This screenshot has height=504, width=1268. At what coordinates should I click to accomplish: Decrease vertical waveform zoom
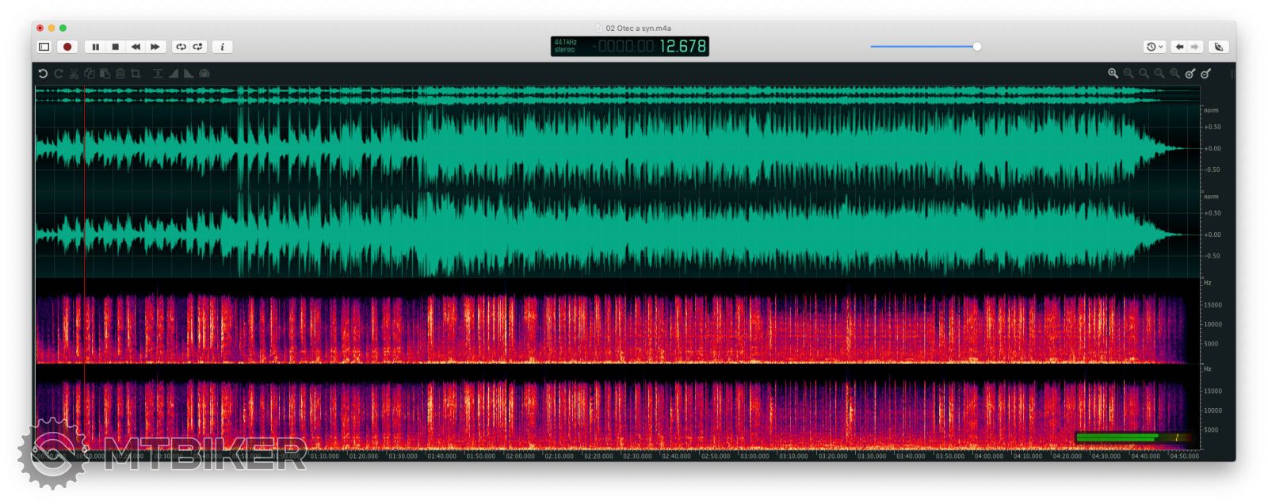tap(1205, 74)
